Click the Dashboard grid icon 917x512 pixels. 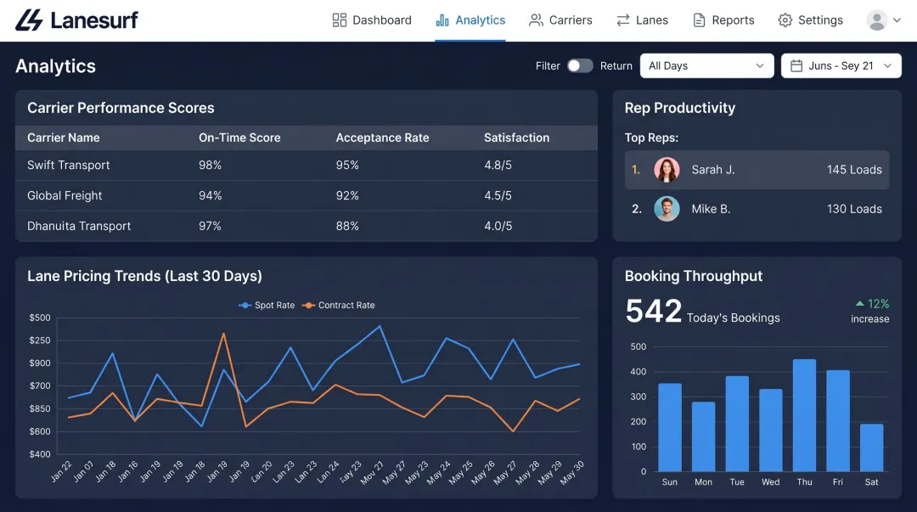click(x=339, y=20)
